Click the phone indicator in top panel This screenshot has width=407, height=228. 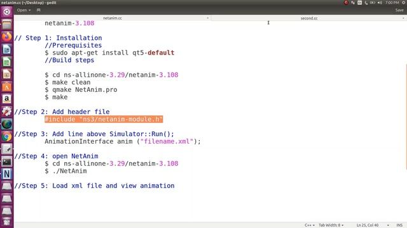click(366, 3)
